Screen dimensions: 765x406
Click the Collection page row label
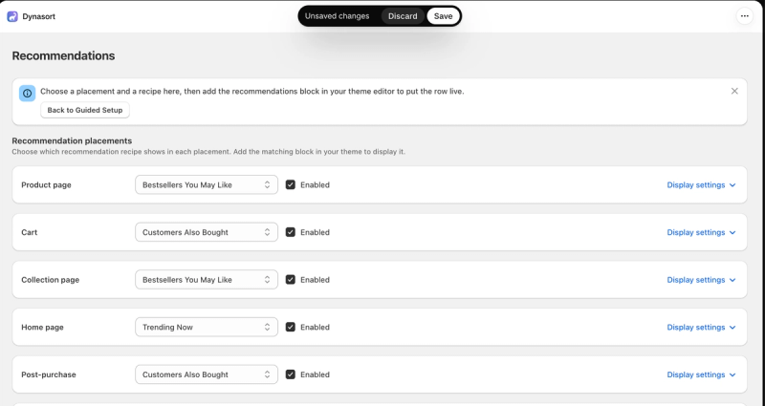coord(51,280)
